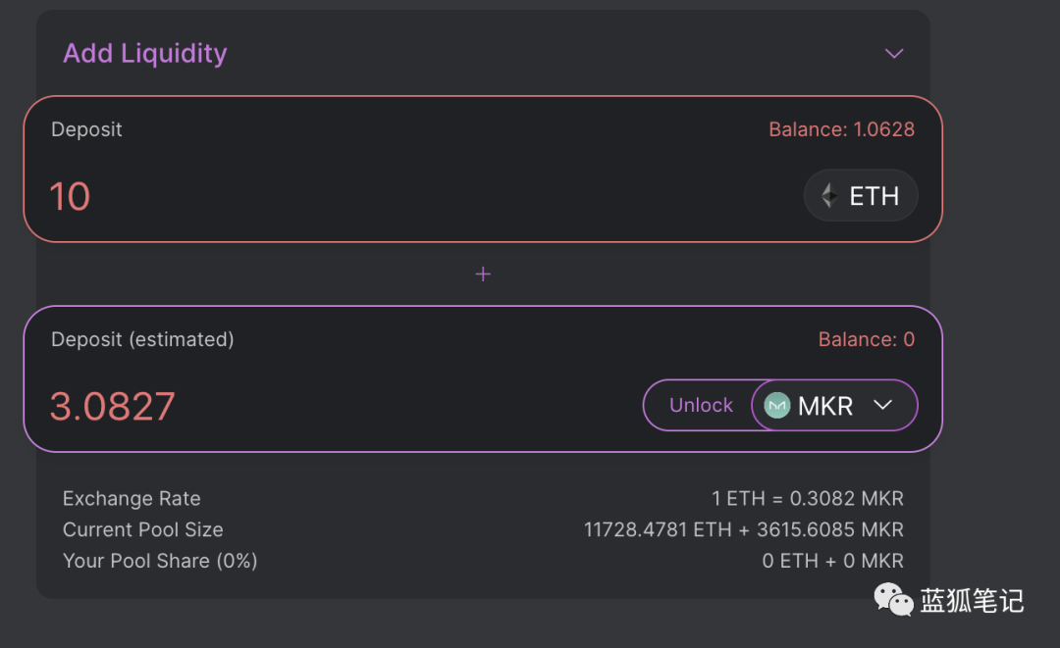Click the Deposit (estimated) label
The width and height of the screenshot is (1060, 648).
[142, 339]
